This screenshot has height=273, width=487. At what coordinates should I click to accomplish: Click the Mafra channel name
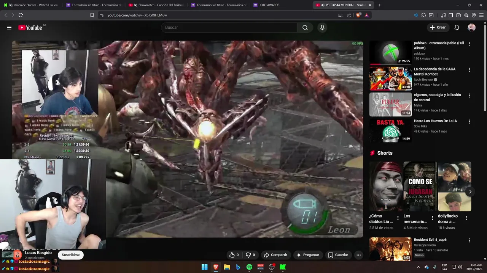pyautogui.click(x=418, y=105)
